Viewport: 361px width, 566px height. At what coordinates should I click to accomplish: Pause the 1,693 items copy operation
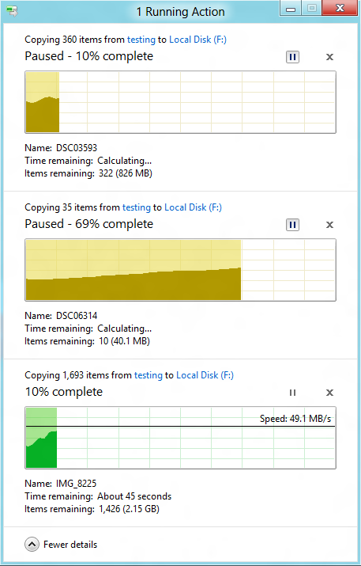[292, 393]
